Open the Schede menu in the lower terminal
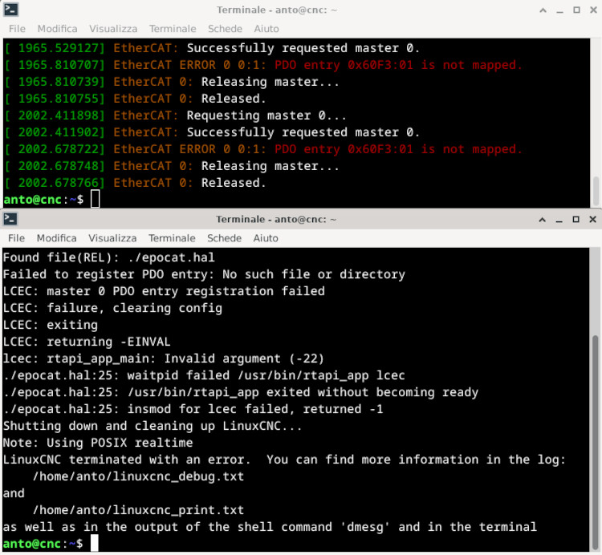This screenshot has height=555, width=602. click(x=224, y=238)
